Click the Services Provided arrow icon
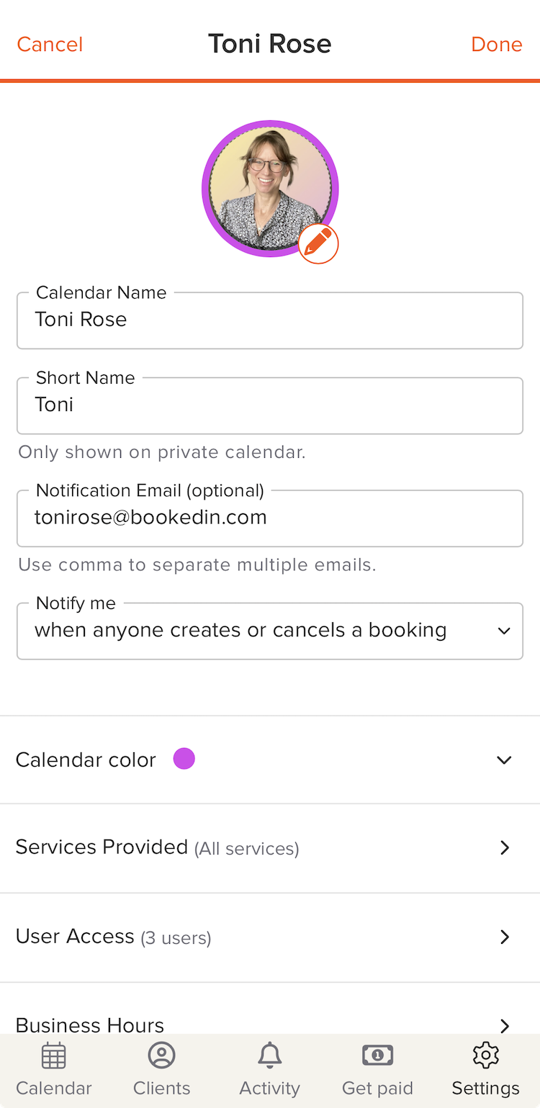540x1108 pixels. (505, 848)
